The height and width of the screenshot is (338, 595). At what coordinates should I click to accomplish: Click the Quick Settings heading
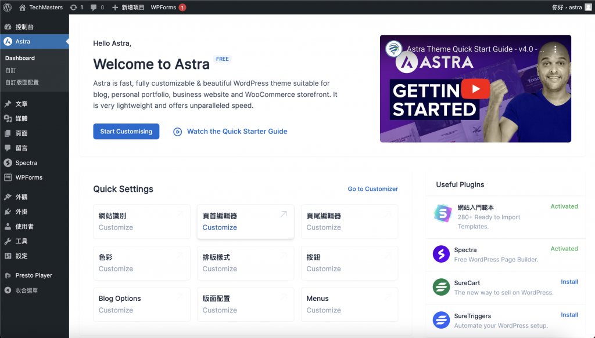coord(123,189)
